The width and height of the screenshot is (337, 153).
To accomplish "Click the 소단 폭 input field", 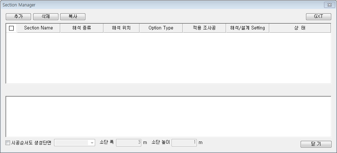I will [x=129, y=143].
